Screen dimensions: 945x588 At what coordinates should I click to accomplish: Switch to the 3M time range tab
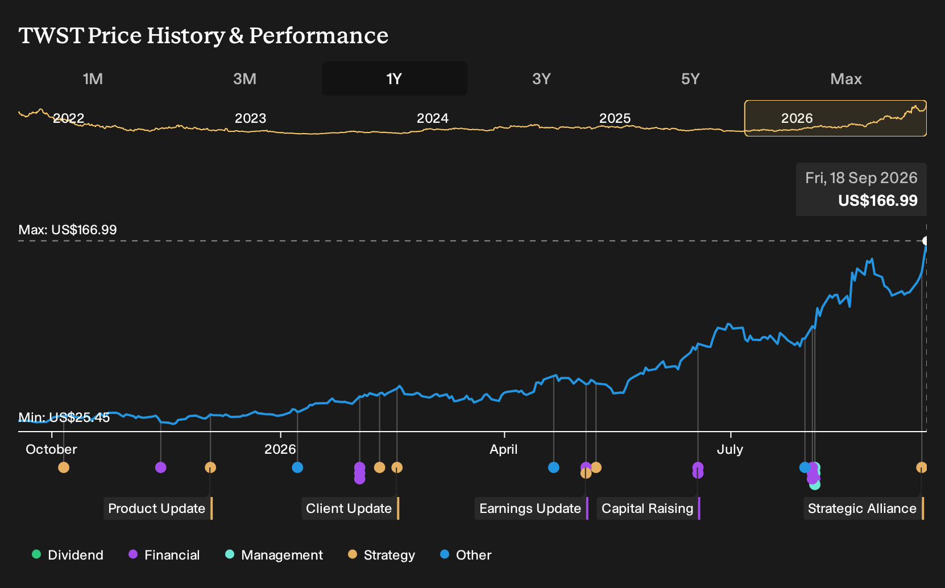pos(244,78)
